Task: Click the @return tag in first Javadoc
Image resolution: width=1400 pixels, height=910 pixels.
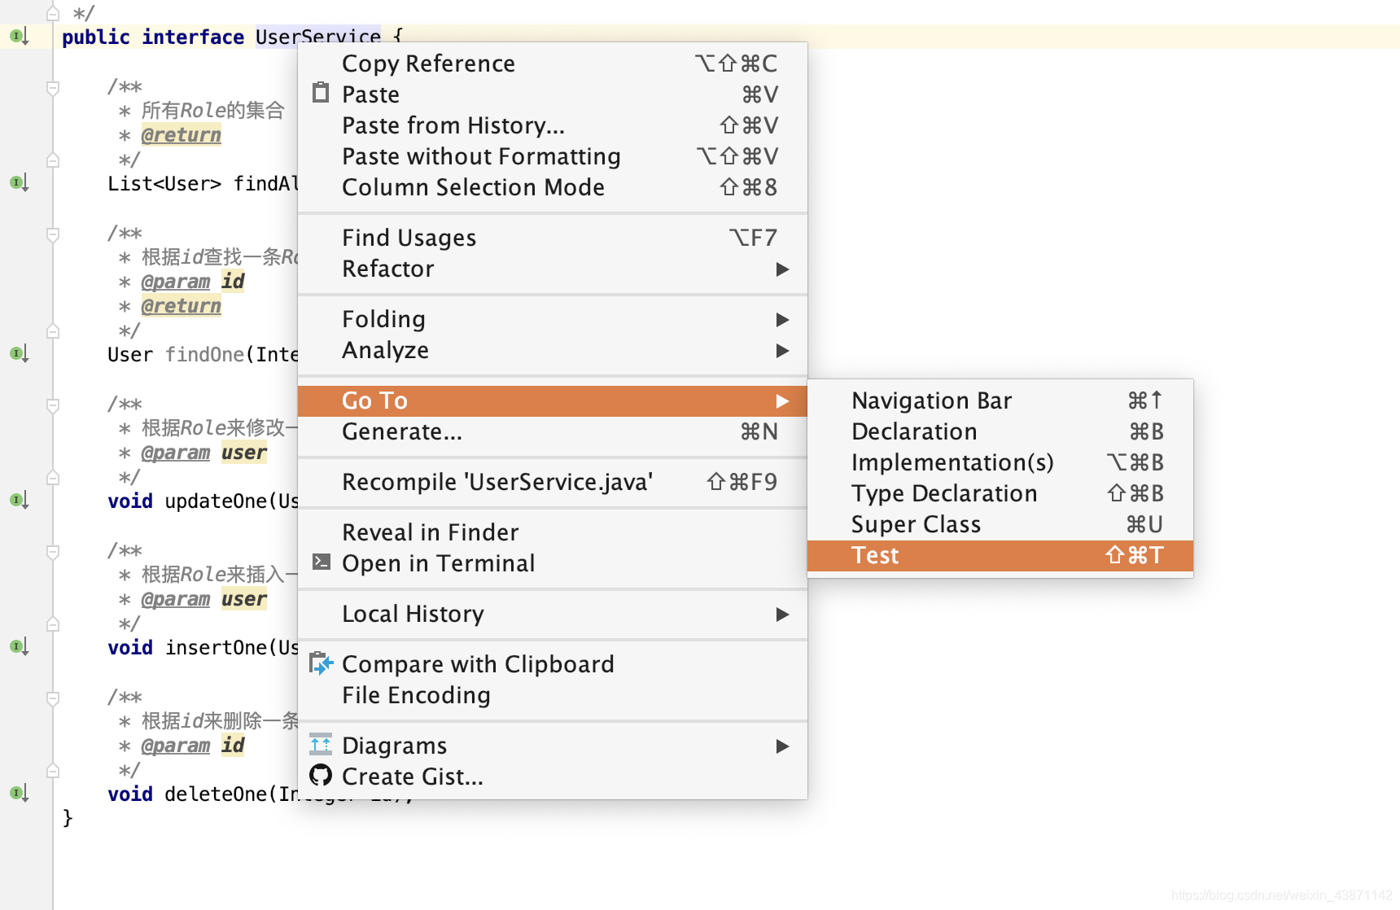Action: pyautogui.click(x=181, y=135)
